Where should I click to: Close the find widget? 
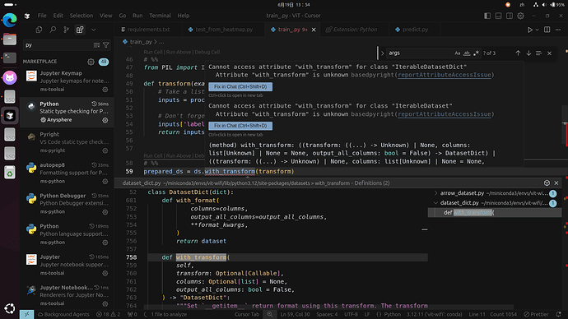click(x=550, y=53)
